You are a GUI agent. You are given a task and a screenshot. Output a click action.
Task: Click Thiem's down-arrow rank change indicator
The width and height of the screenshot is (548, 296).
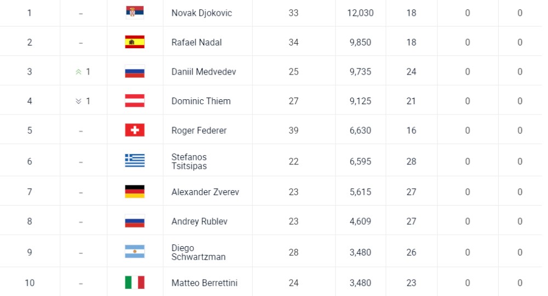point(78,101)
